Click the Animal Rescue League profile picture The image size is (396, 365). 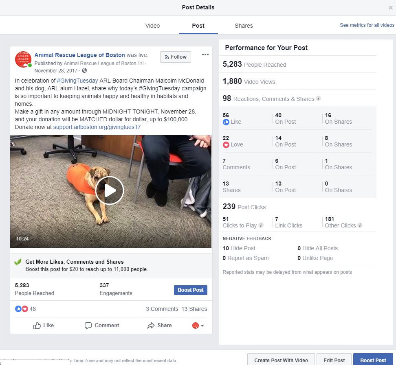click(23, 59)
